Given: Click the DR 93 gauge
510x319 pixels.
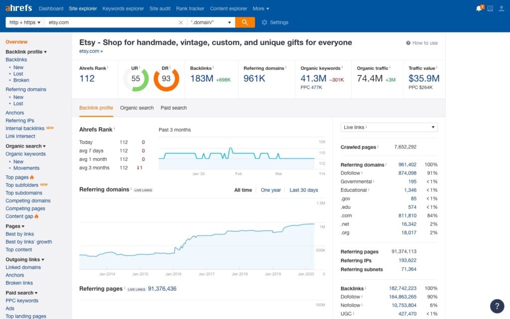Looking at the screenshot, I should (166, 79).
